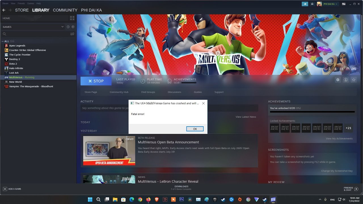
Task: Show hidden system tray icons
Action: point(320,199)
